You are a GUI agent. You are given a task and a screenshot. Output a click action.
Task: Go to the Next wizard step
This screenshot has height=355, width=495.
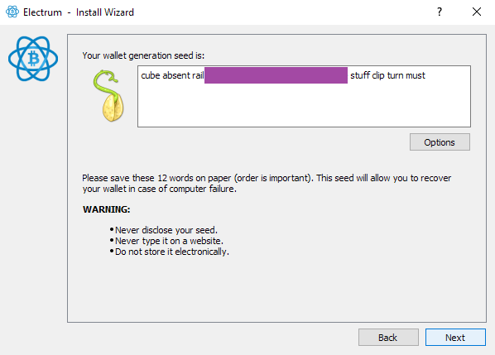click(455, 338)
